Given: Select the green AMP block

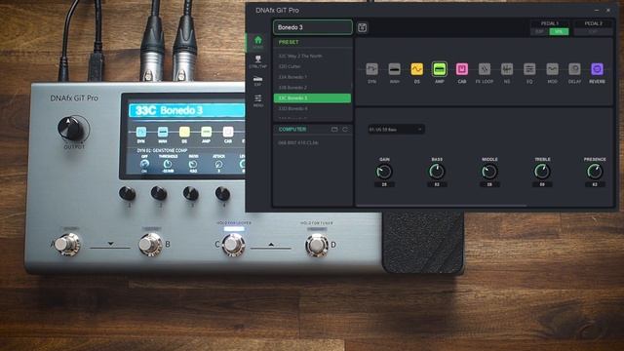Looking at the screenshot, I should pyautogui.click(x=440, y=69).
